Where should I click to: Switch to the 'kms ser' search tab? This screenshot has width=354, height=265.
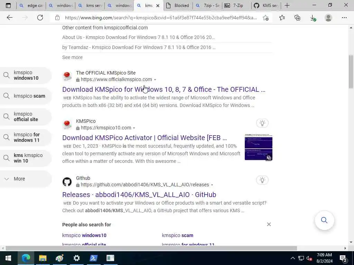[90, 6]
